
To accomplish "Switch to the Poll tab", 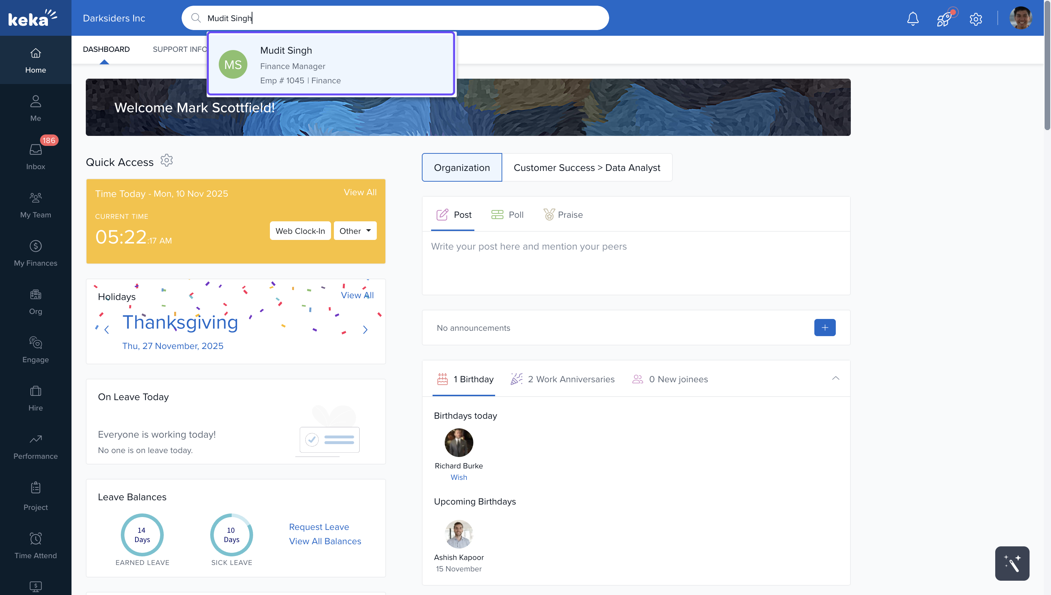I will pos(507,215).
